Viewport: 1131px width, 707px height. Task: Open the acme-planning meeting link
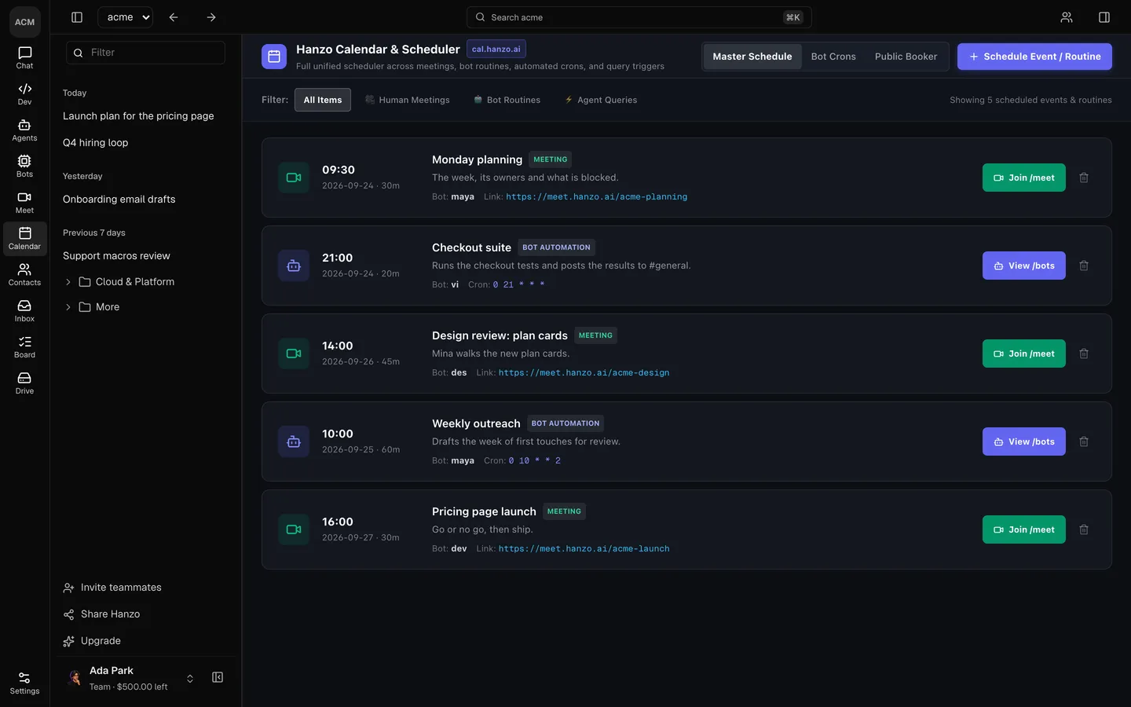click(x=596, y=196)
